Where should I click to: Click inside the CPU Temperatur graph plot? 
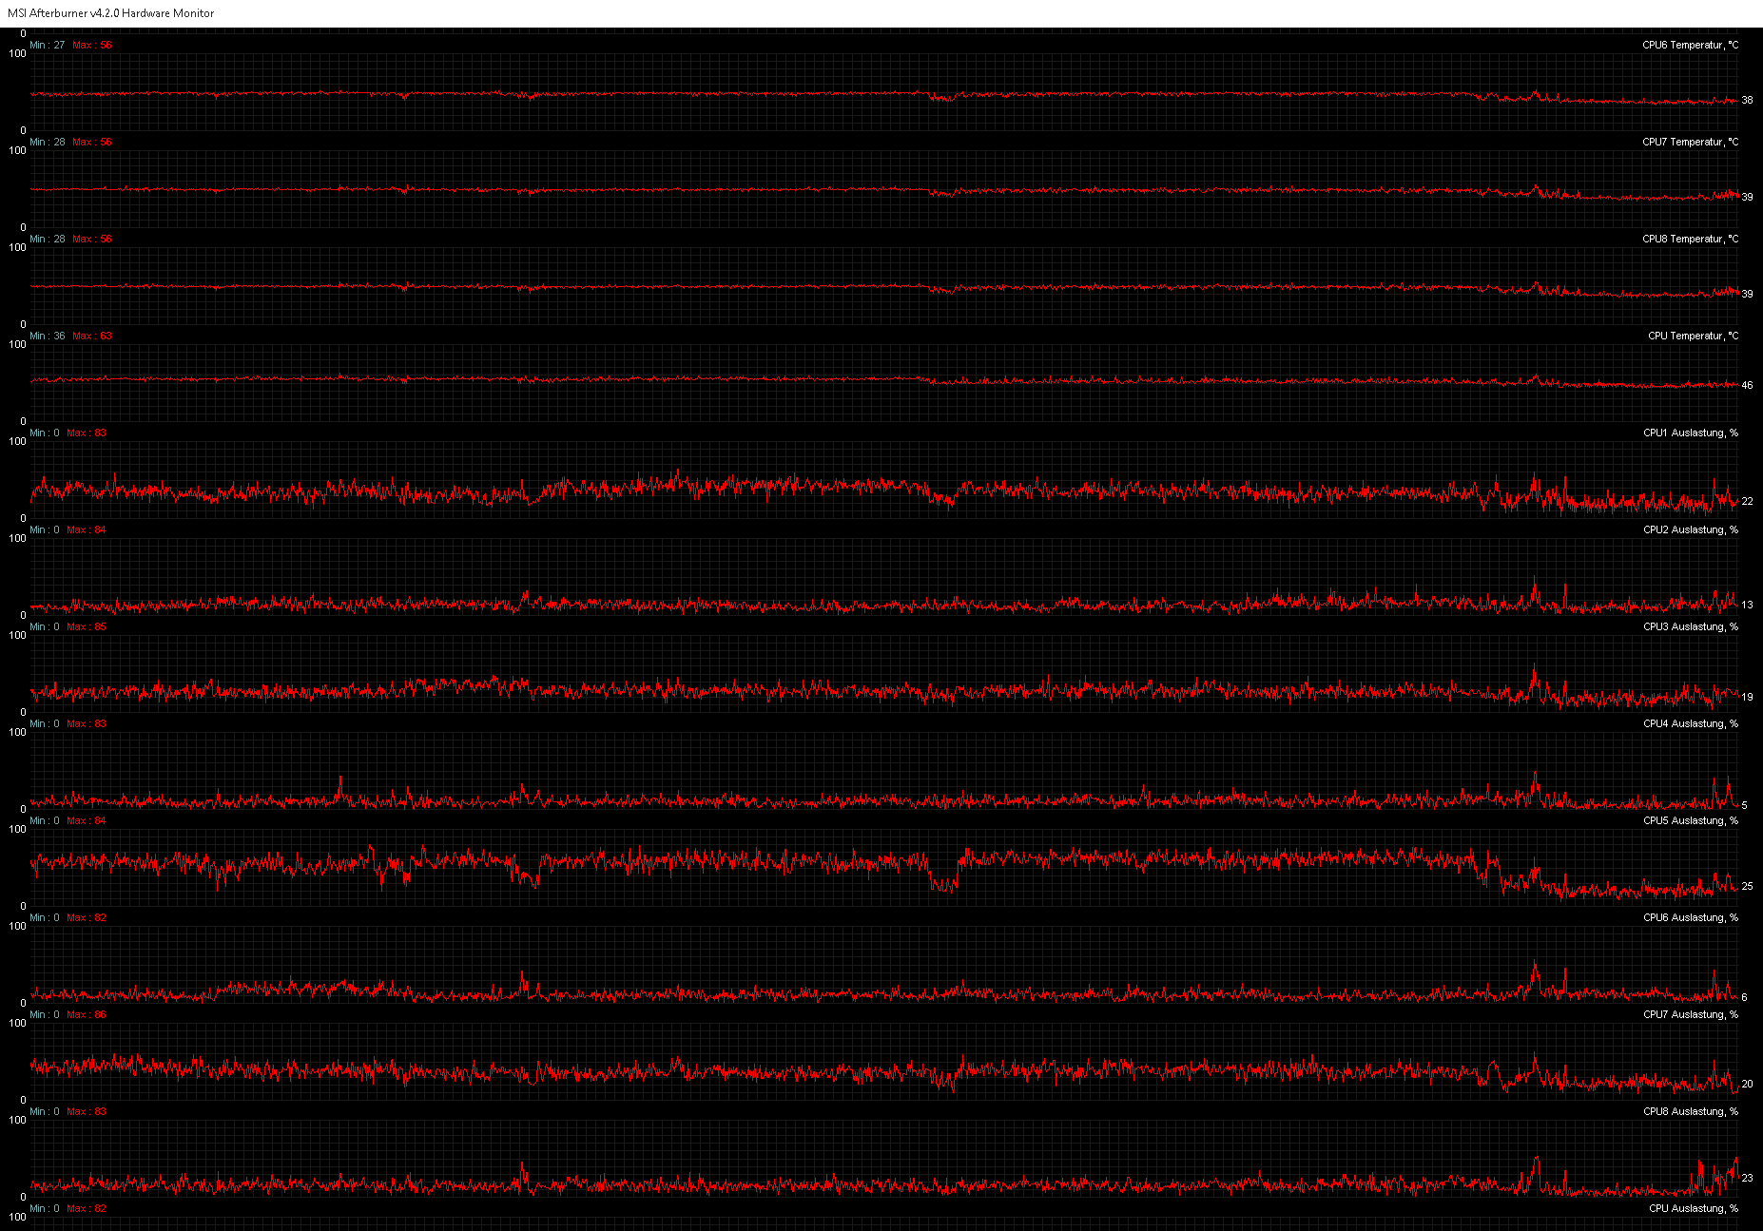pos(884,382)
